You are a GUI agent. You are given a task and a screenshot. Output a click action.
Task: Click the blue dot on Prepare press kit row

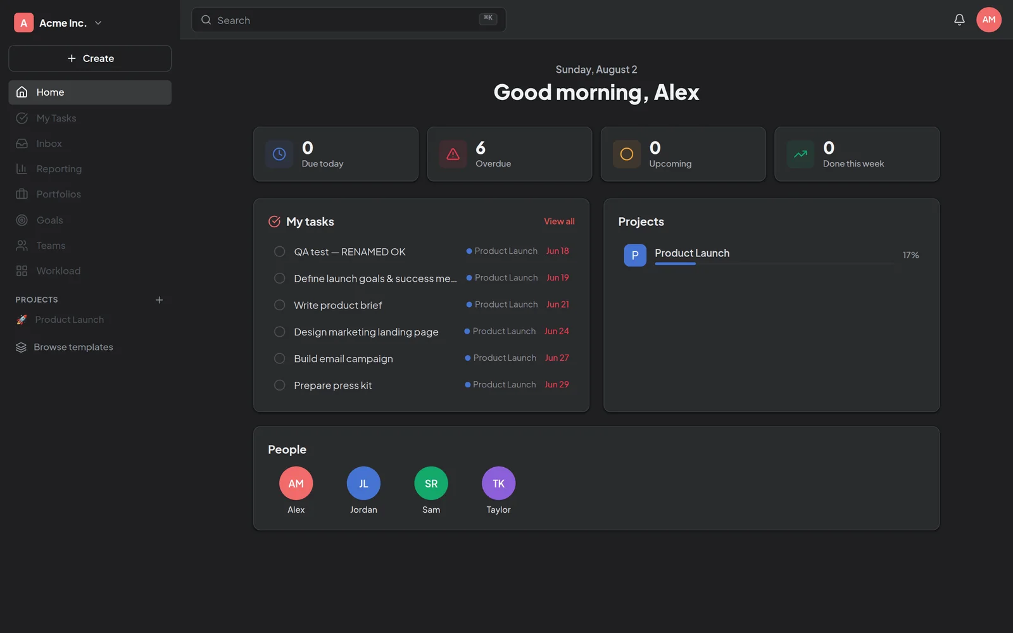click(468, 385)
